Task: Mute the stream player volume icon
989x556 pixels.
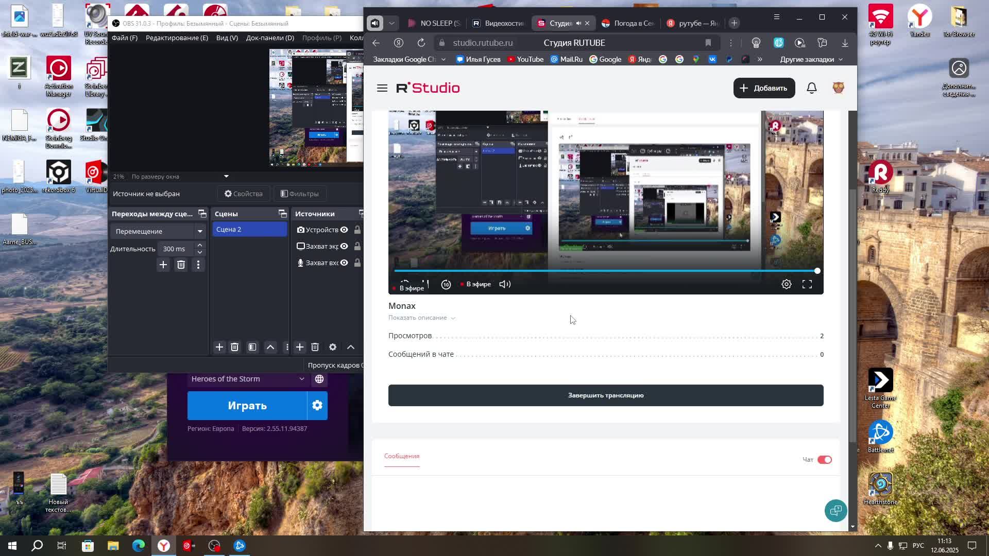Action: [x=505, y=284]
